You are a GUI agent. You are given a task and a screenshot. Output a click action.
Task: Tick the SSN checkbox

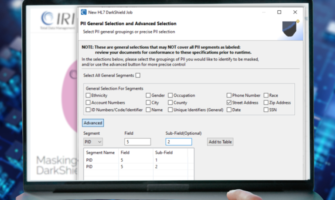pos(266,110)
